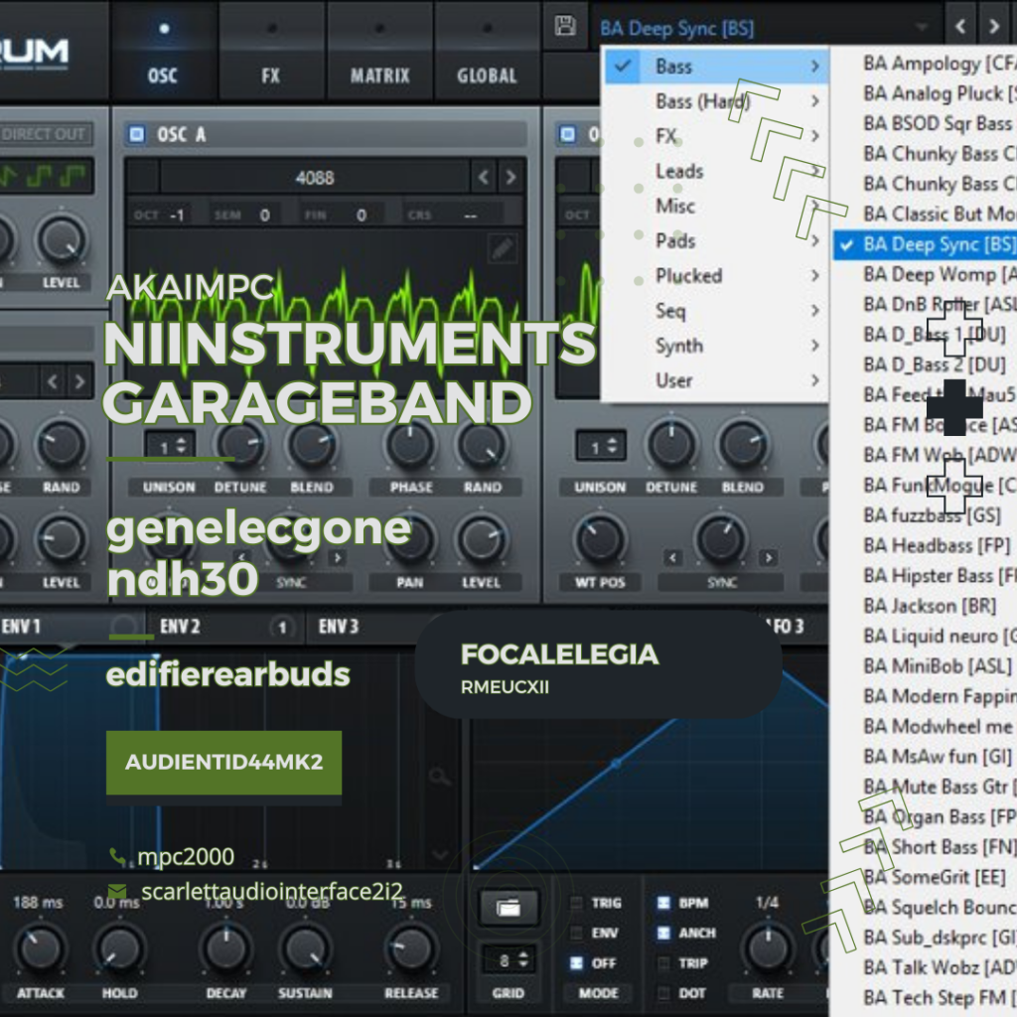Click the save preset floppy disk icon
This screenshot has height=1017, width=1017.
[565, 26]
